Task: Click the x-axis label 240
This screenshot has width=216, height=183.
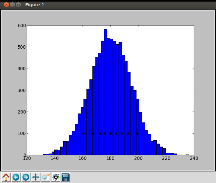Action: coord(194,159)
